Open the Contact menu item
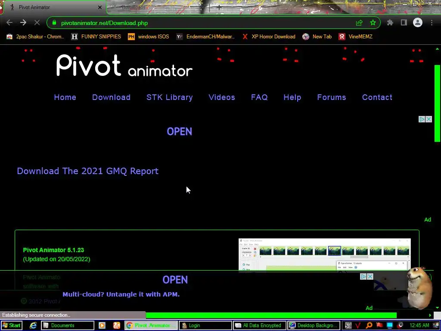This screenshot has width=441, height=331. coord(377,97)
